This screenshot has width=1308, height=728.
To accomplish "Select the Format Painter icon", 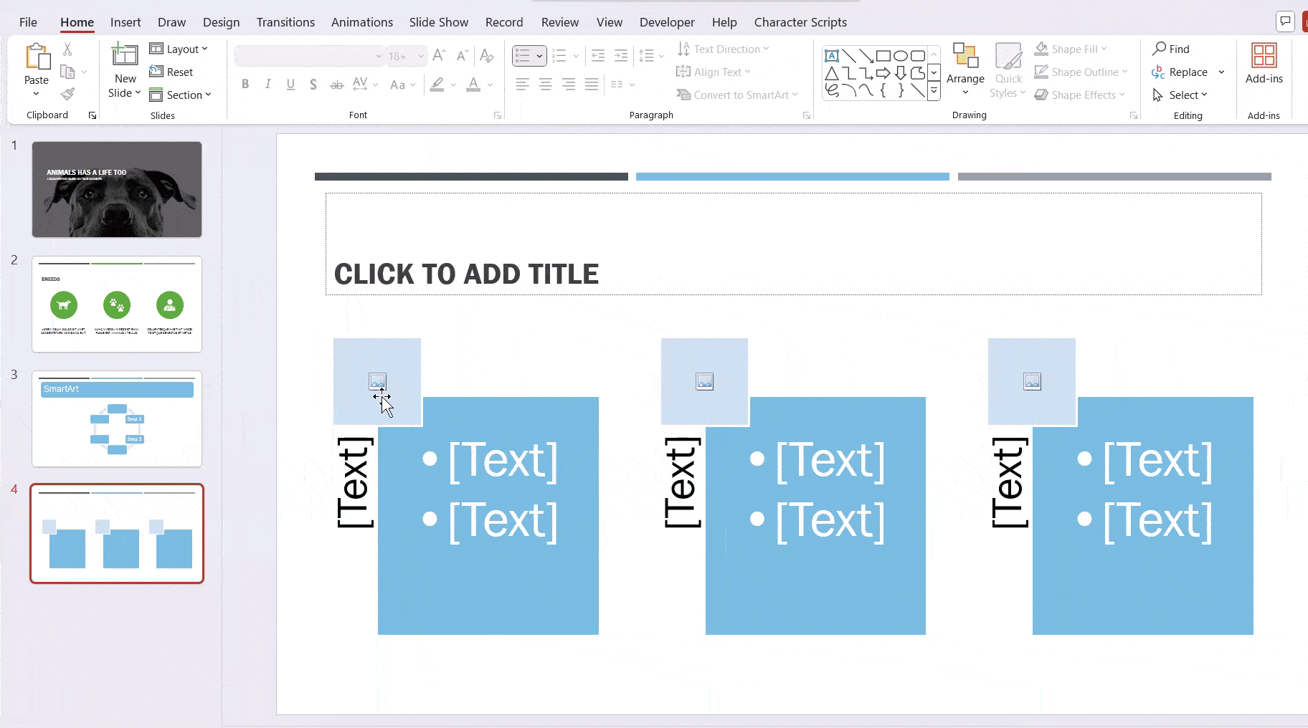I will tap(68, 94).
